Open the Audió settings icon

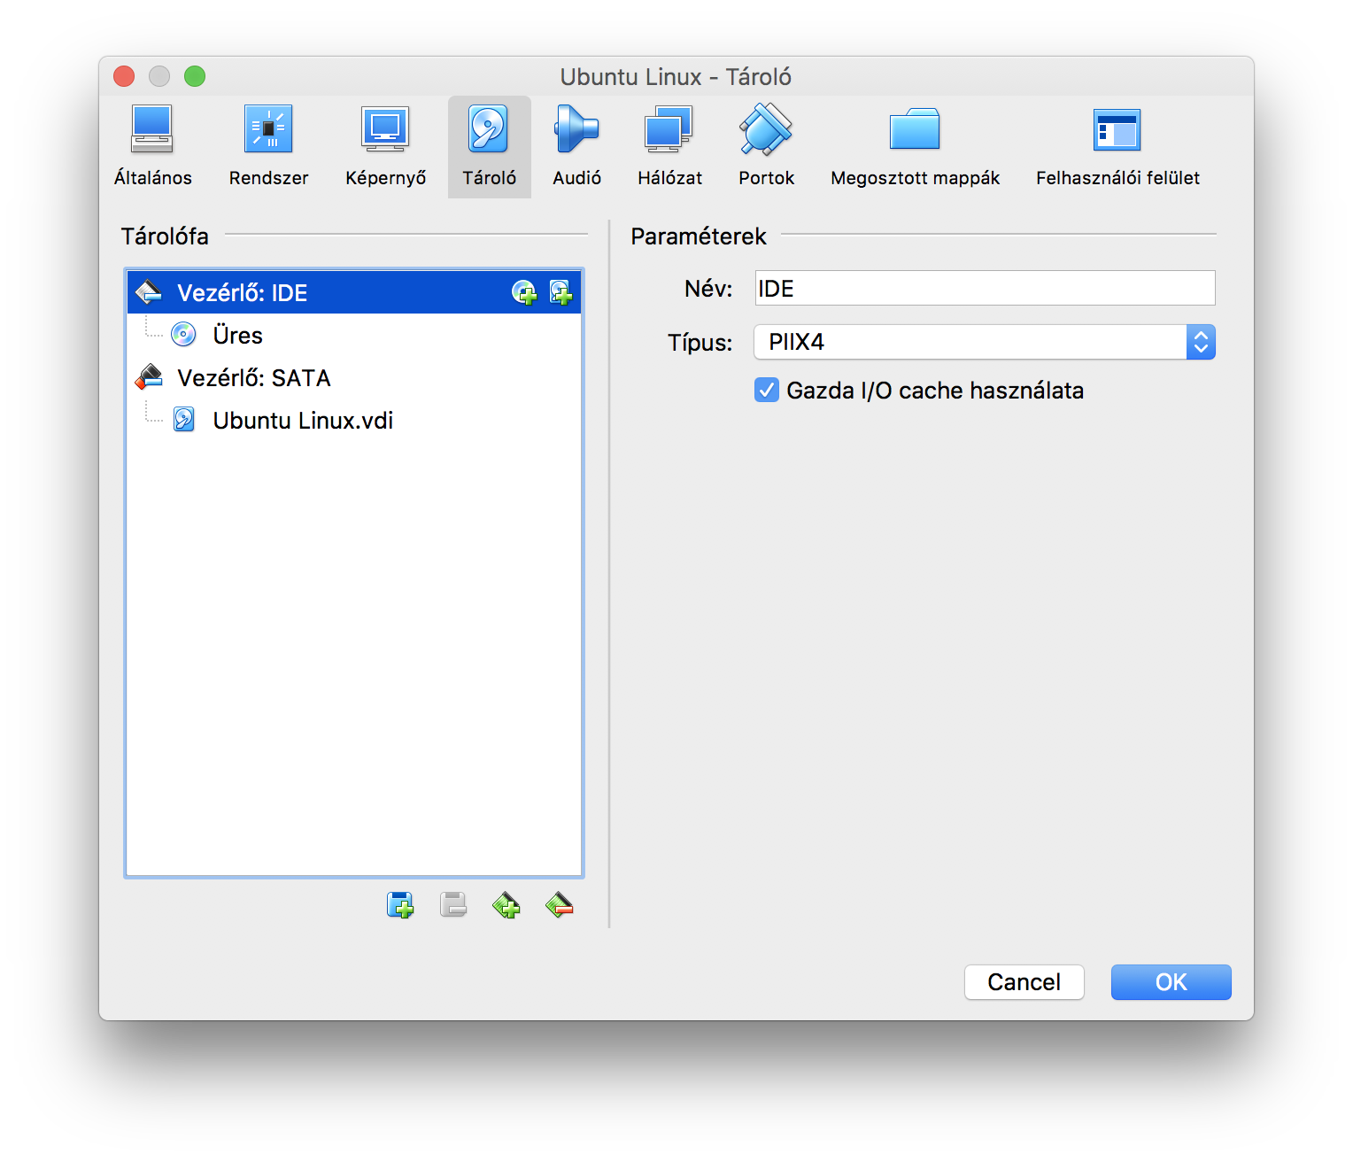[x=576, y=129]
